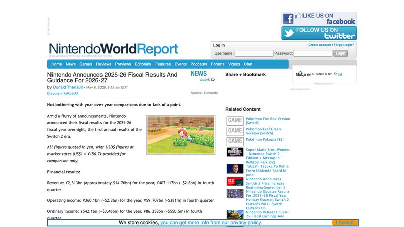Open Nintendo Announces Switch 2 Price Increase link

(x=266, y=183)
